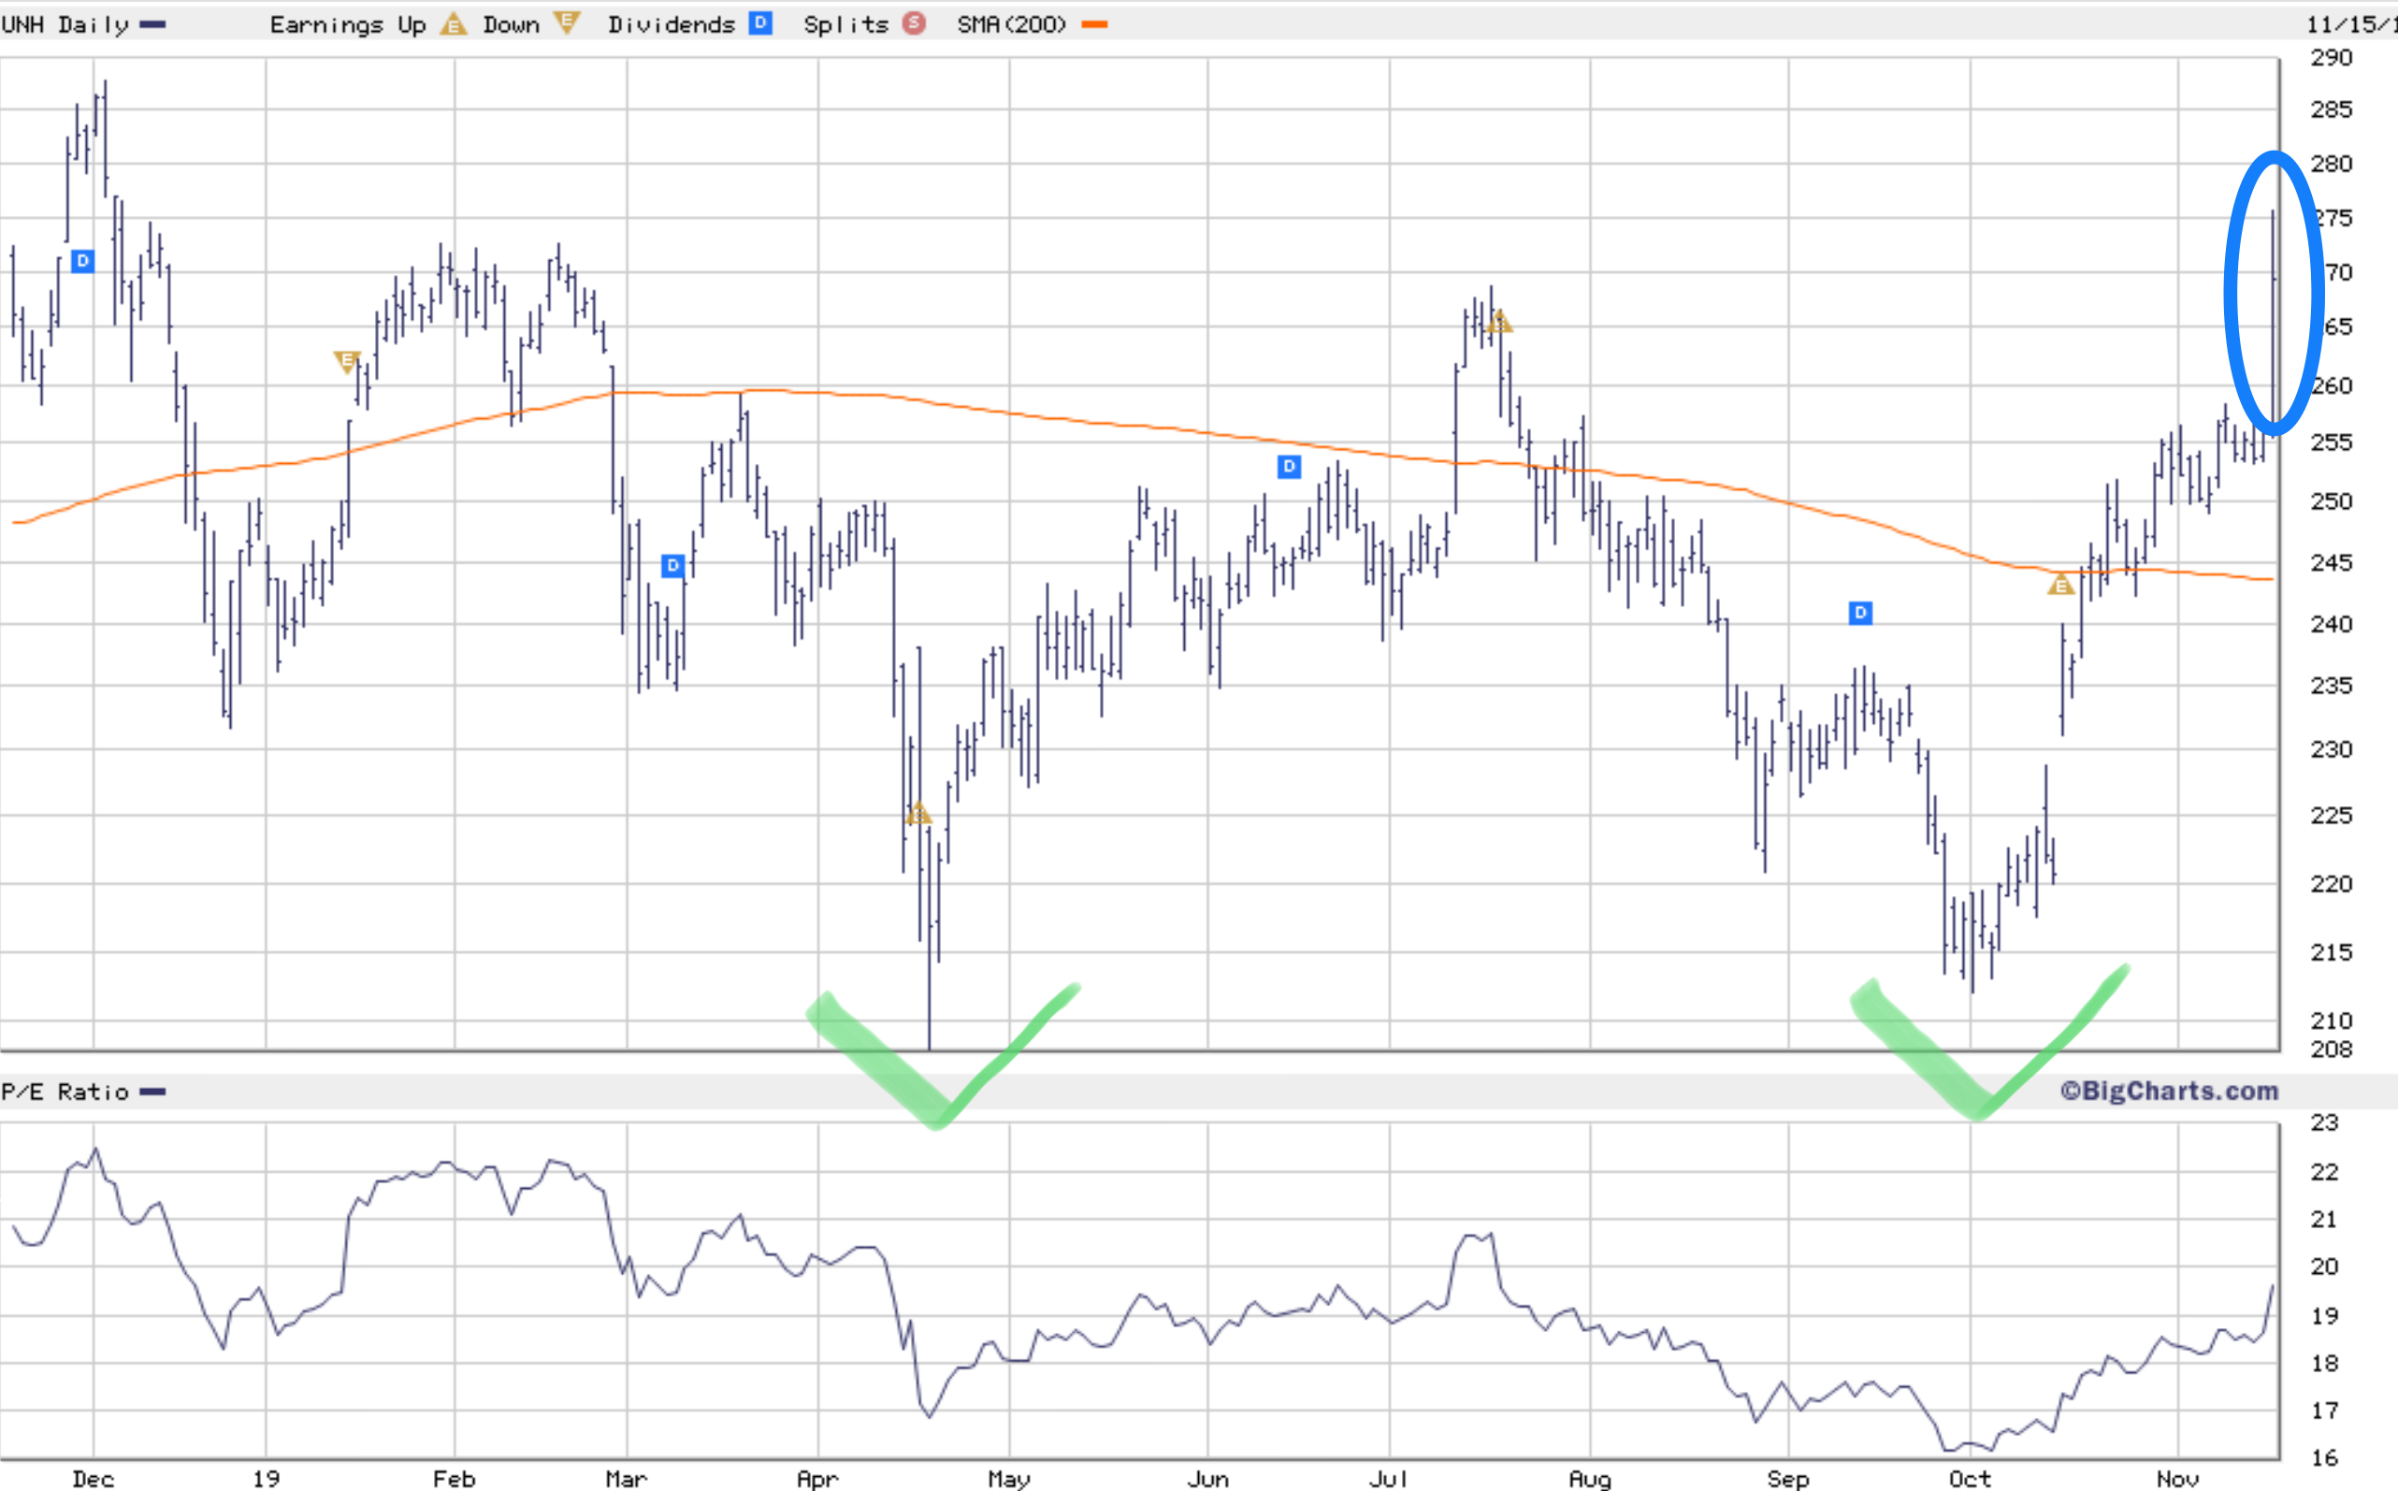Screen dimensions: 2398x1491
Task: Open the BigCharts.com watermark link
Action: click(x=2169, y=1091)
